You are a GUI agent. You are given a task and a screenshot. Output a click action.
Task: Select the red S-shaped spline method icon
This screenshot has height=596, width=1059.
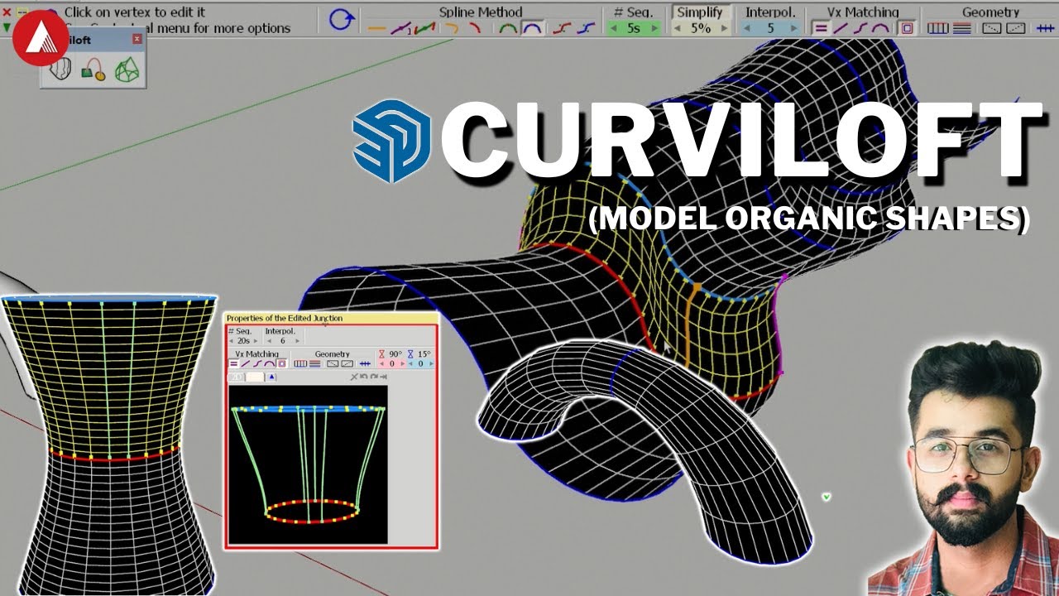(561, 28)
